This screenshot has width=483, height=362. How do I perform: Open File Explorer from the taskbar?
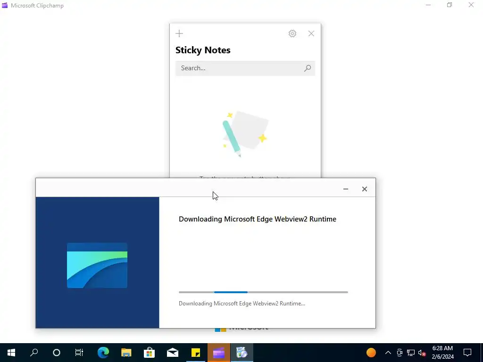(126, 353)
